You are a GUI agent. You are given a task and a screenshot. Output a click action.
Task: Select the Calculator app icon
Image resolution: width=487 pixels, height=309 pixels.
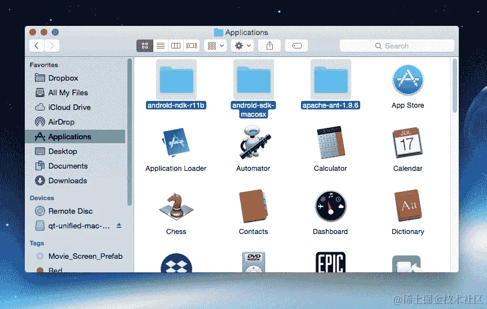pyautogui.click(x=331, y=142)
